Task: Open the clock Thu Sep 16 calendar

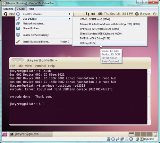Action: [x=119, y=14]
